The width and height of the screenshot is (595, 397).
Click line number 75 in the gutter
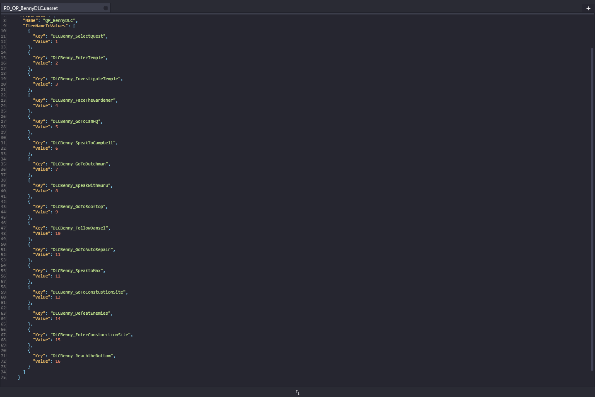click(x=3, y=378)
